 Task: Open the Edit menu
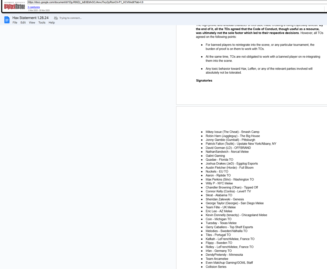(x=23, y=23)
